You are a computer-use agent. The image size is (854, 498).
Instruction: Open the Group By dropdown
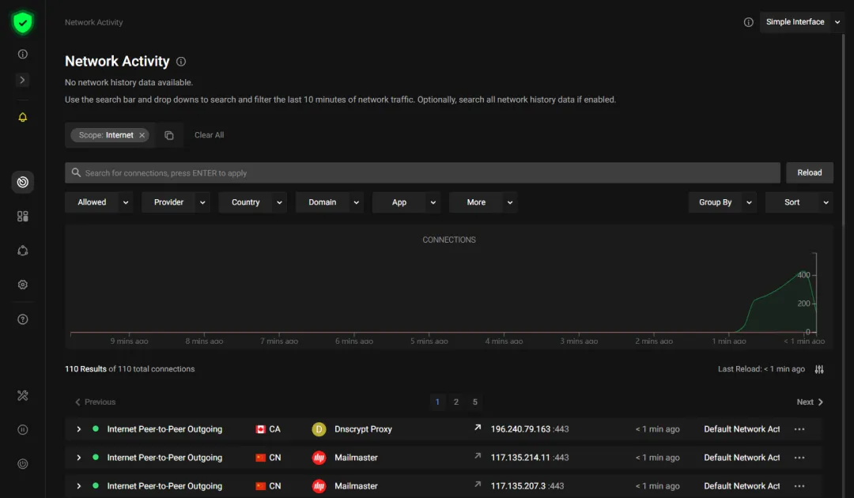(722, 202)
